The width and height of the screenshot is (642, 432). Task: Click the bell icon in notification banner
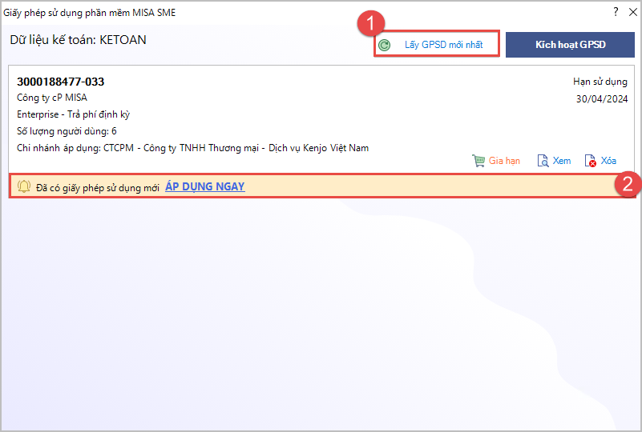pyautogui.click(x=24, y=186)
